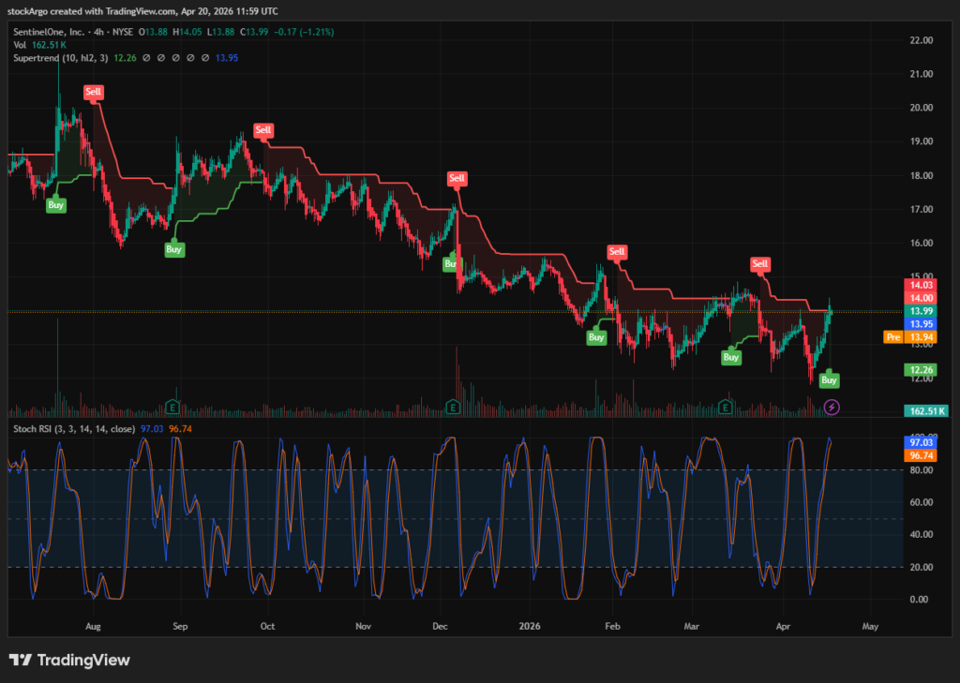Click the red 14.03 price axis label
The image size is (960, 683).
point(921,285)
